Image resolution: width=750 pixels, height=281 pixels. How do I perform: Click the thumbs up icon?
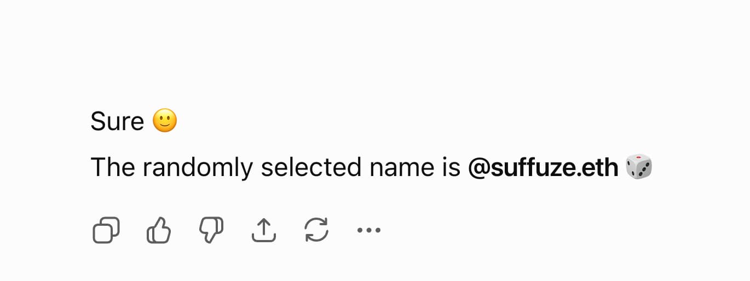(159, 230)
